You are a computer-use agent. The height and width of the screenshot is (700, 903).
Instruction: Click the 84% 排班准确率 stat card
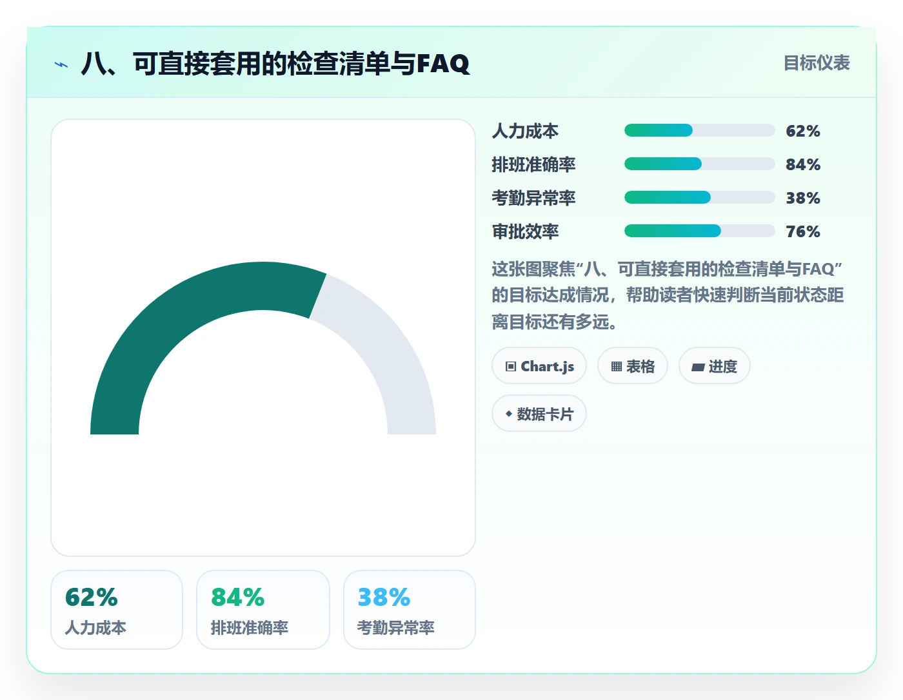263,610
